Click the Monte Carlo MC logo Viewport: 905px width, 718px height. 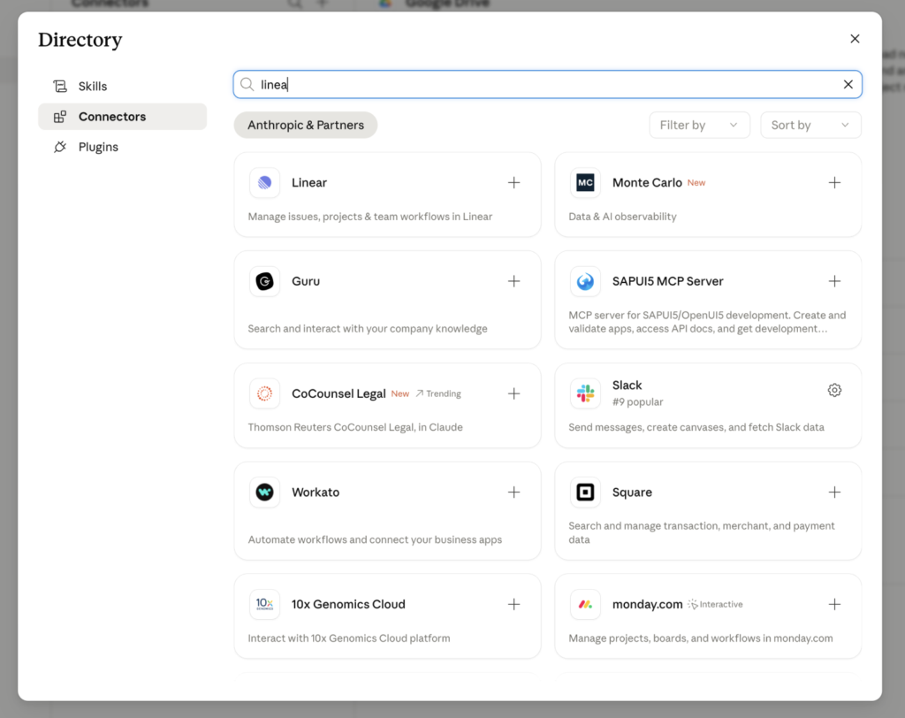point(585,182)
